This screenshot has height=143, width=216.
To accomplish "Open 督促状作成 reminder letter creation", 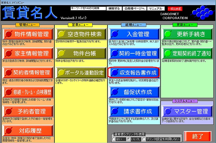I will coord(134,92).
